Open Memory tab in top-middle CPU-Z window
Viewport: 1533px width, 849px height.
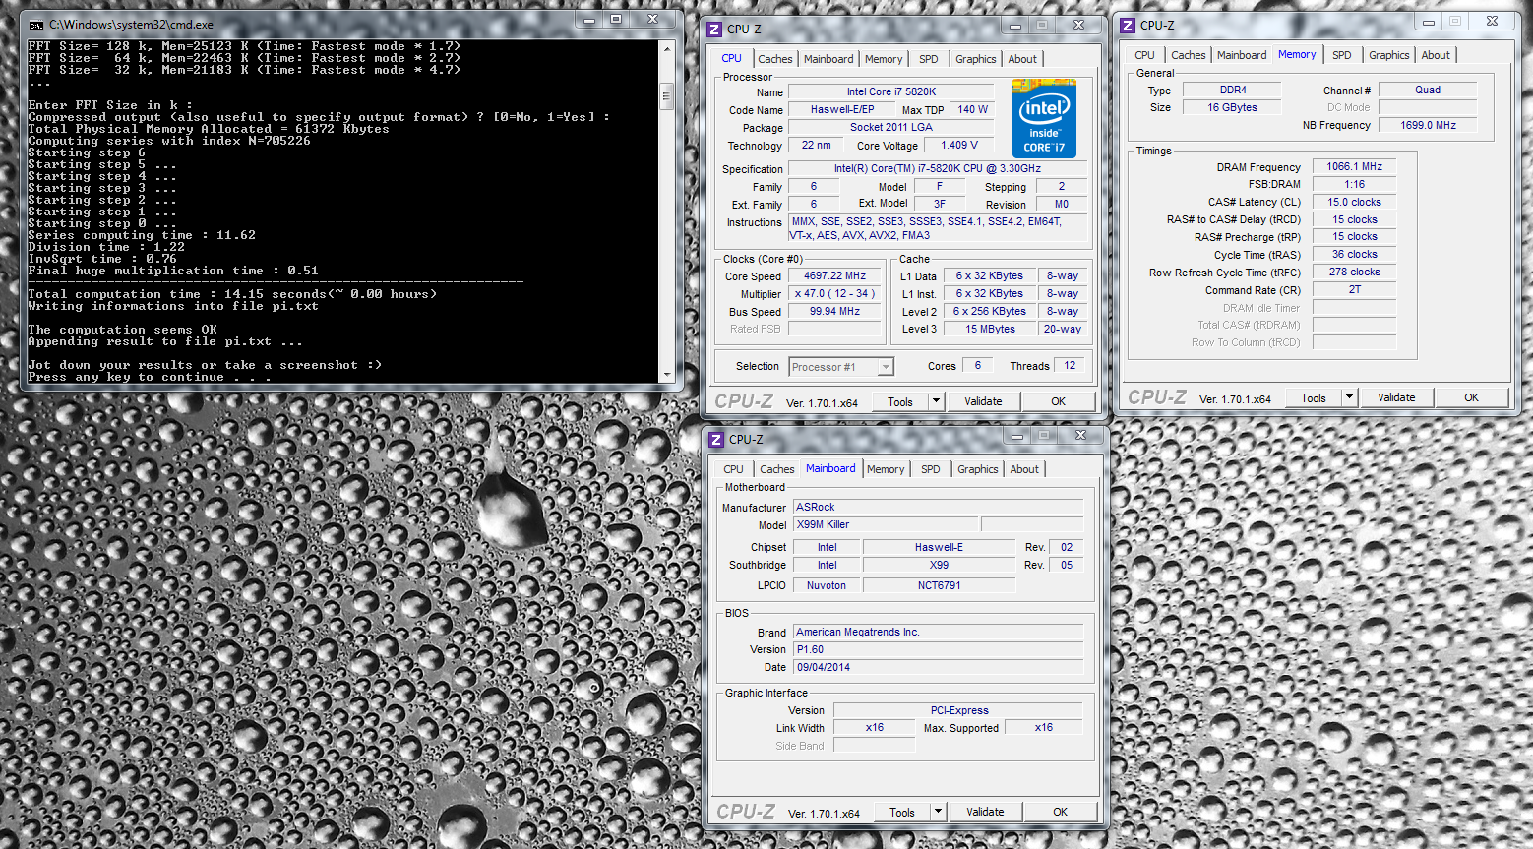[x=884, y=59]
